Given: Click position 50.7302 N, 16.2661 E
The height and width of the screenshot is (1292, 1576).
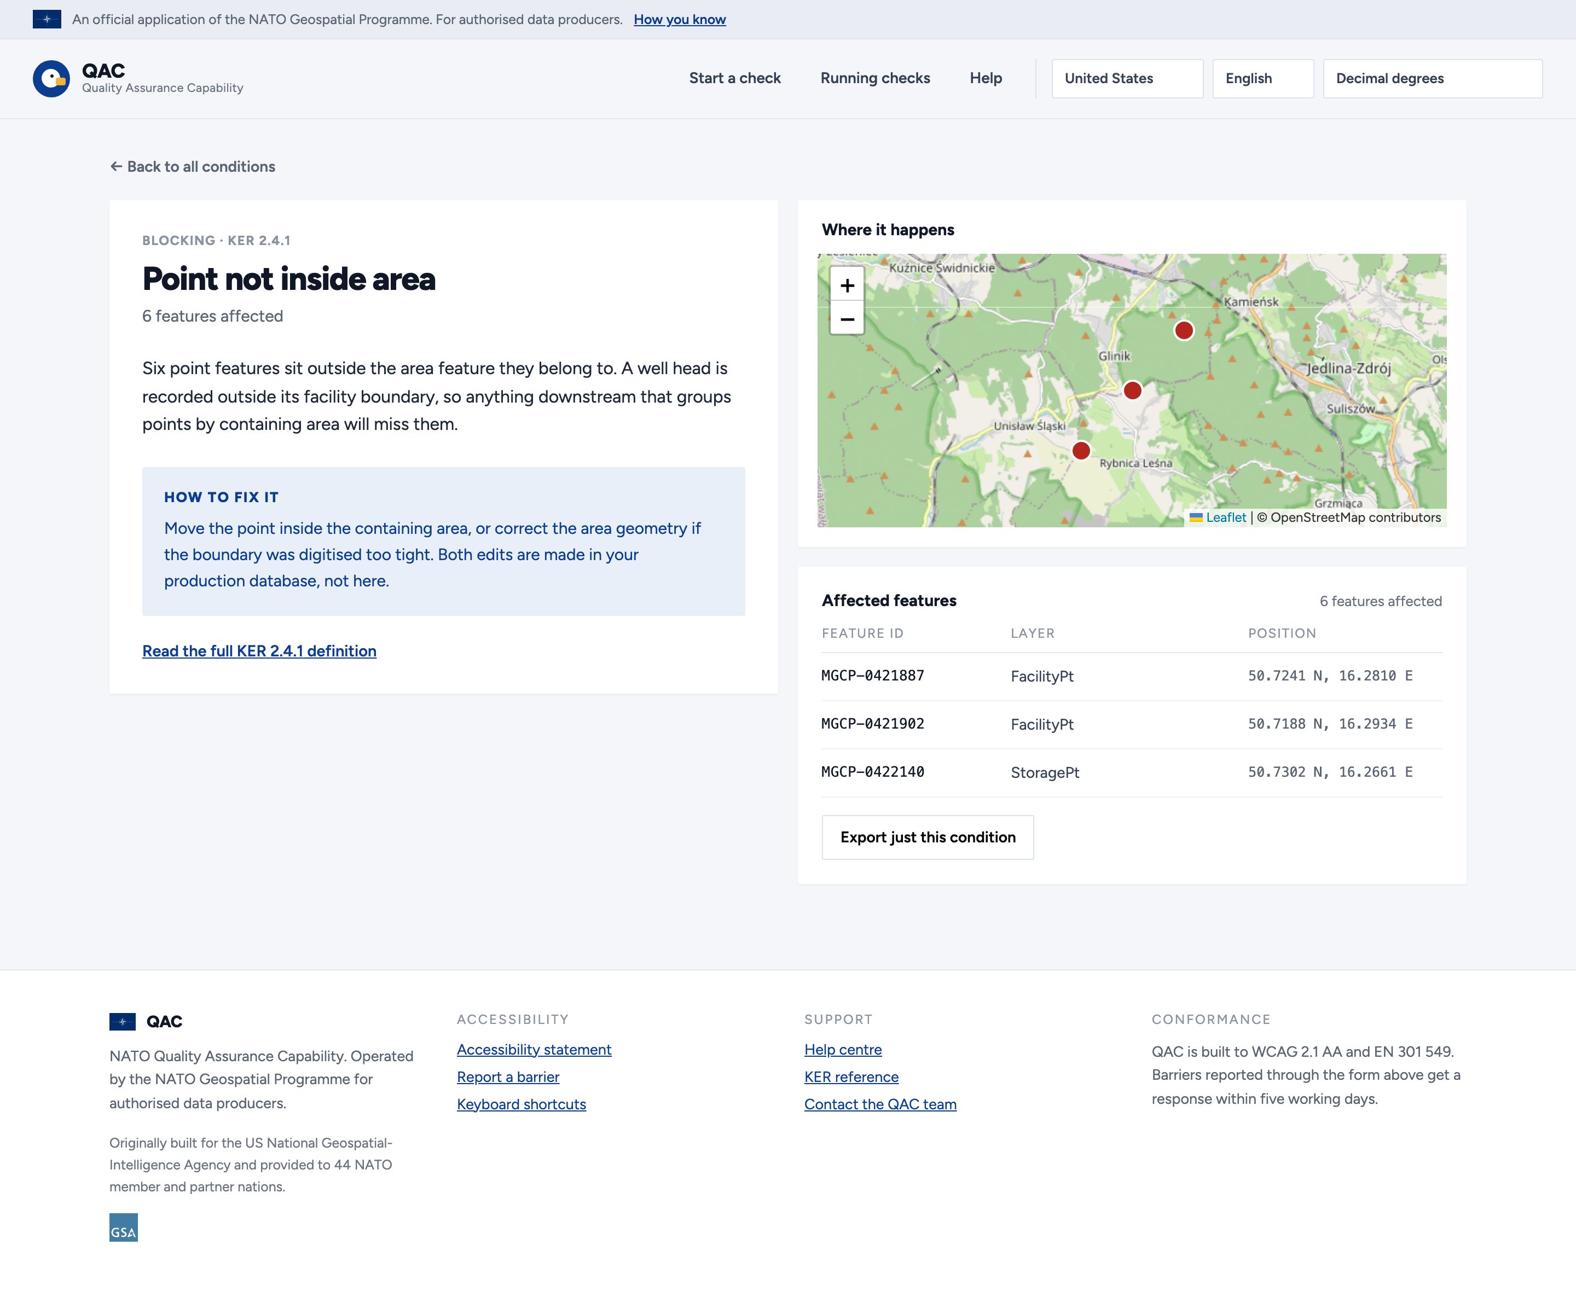Looking at the screenshot, I should (1330, 772).
